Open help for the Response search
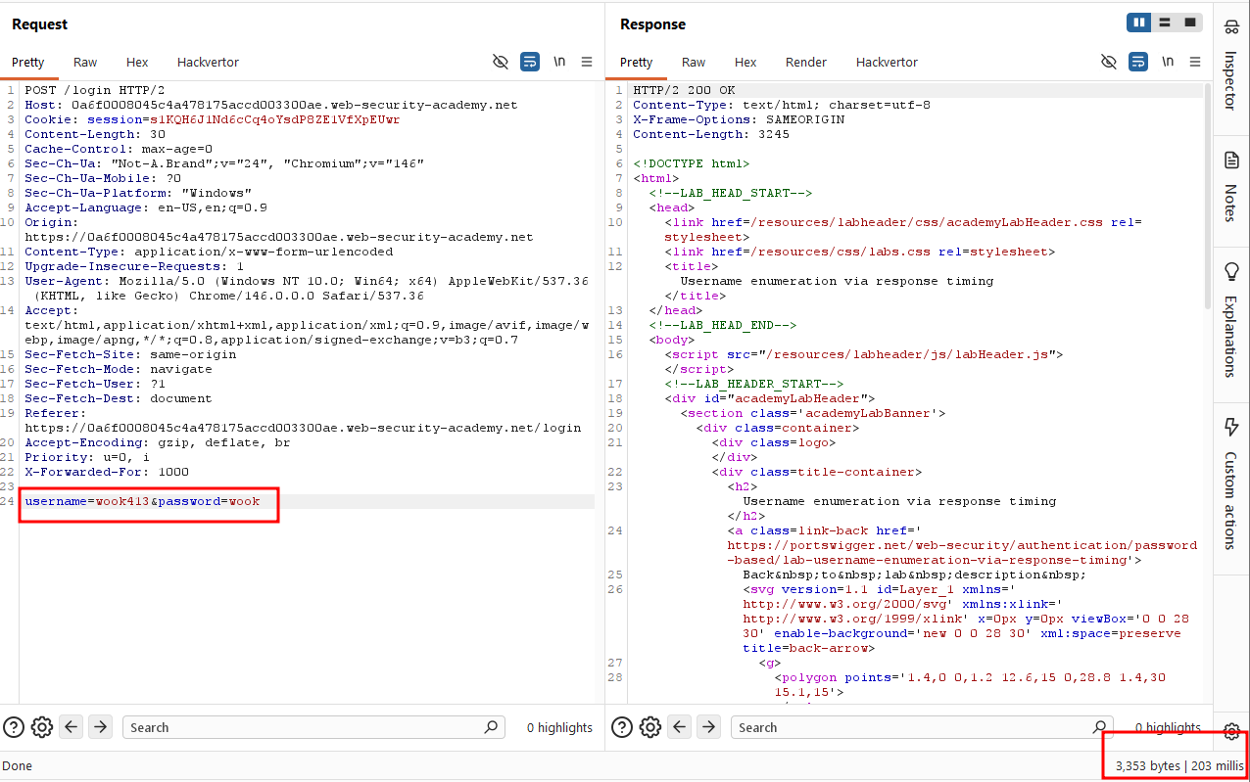 tap(622, 727)
